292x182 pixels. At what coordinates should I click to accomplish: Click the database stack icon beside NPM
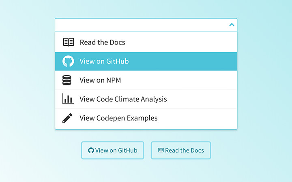(x=68, y=80)
